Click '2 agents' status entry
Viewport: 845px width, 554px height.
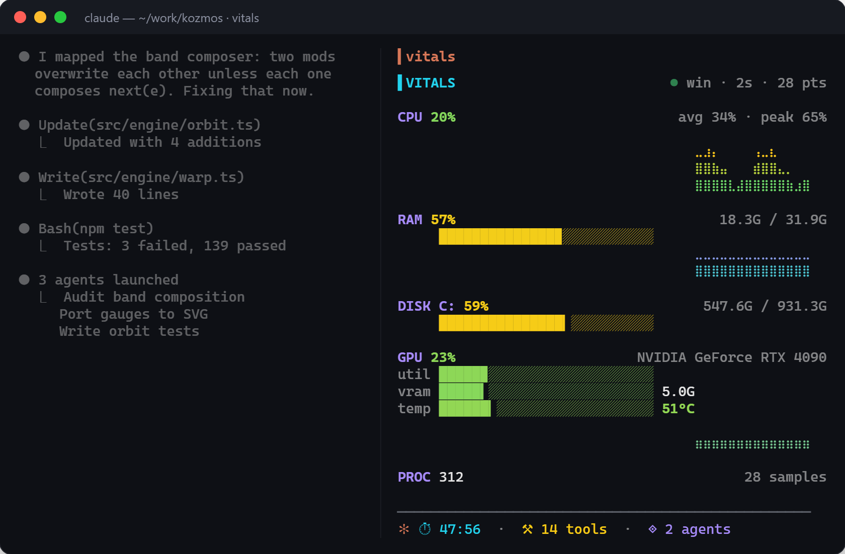[x=698, y=529]
